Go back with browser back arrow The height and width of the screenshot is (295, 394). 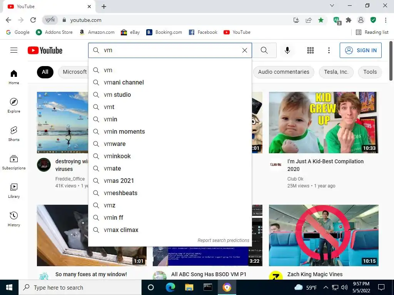pos(8,20)
